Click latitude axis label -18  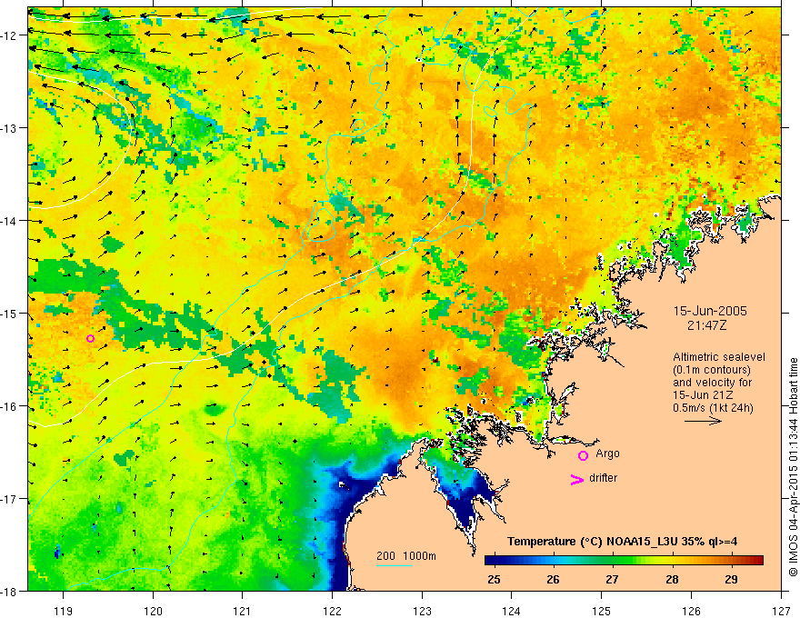[x=9, y=591]
